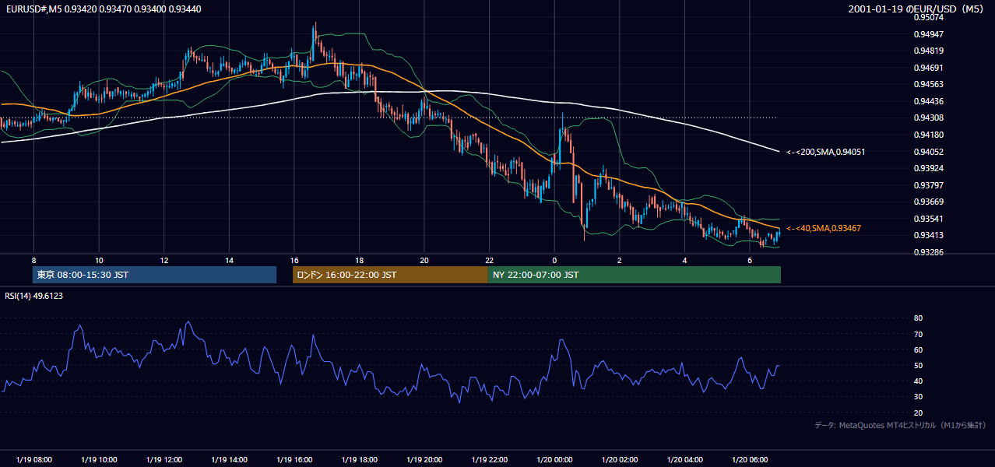995x467 pixels.
Task: Click the 1/19 16:00 time label
Action: click(294, 459)
